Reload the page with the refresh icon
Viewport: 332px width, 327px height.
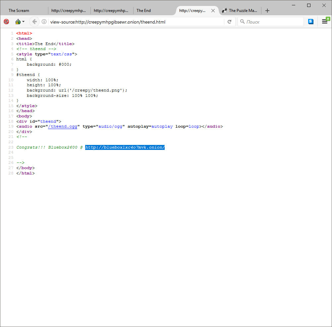tap(229, 22)
